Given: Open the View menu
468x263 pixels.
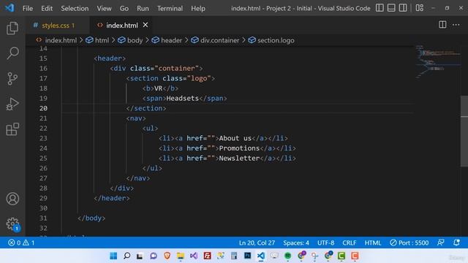Looking at the screenshot, I should [104, 8].
